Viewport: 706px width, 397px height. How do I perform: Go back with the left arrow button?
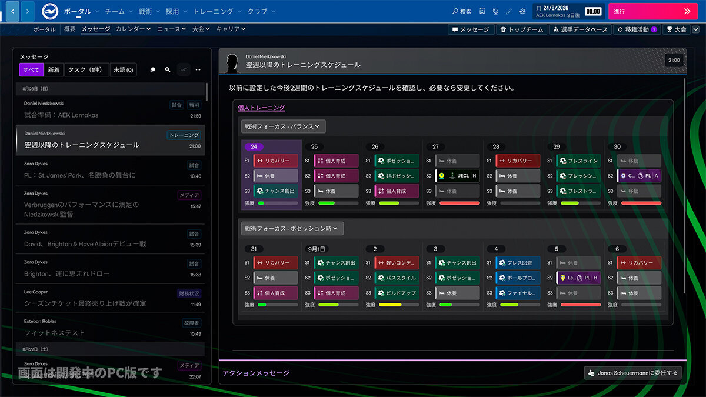click(x=12, y=11)
